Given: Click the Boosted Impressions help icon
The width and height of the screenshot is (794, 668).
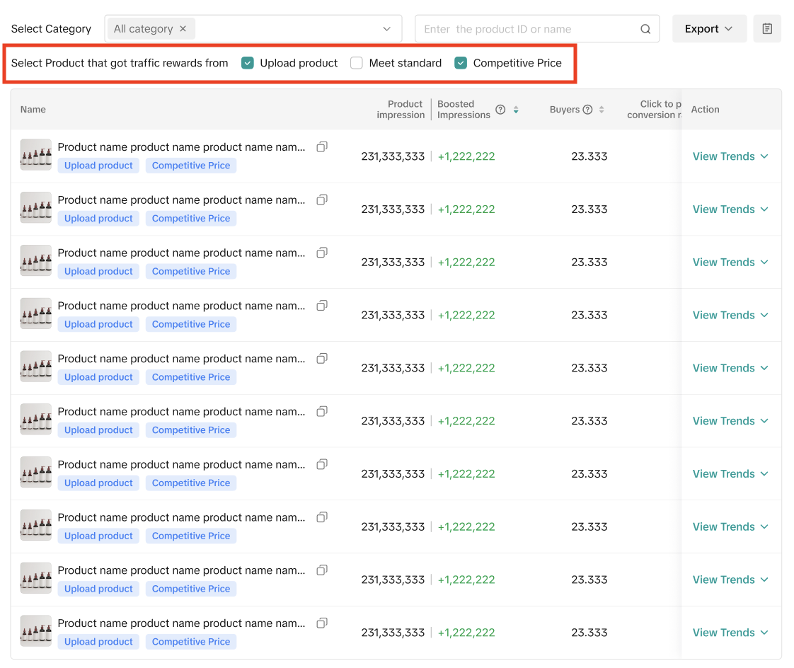Looking at the screenshot, I should click(500, 110).
